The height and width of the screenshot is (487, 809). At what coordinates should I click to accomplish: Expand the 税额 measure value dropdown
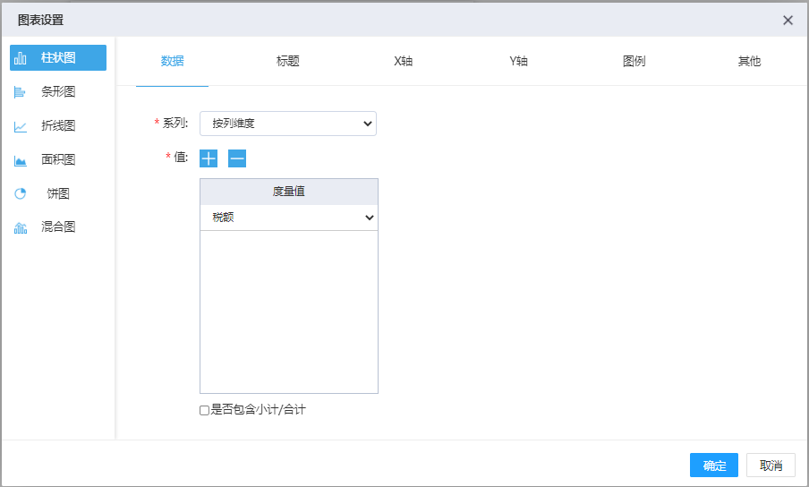(288, 218)
